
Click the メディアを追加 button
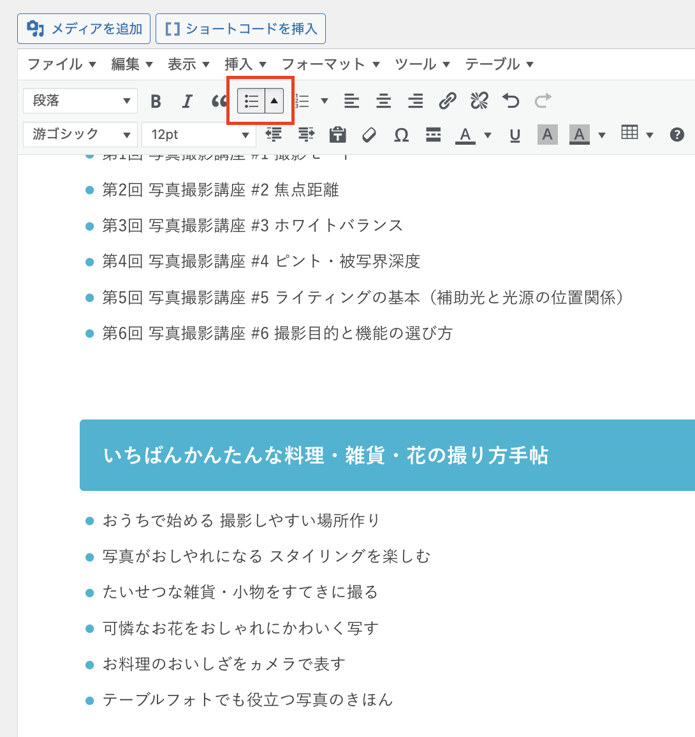(x=84, y=29)
